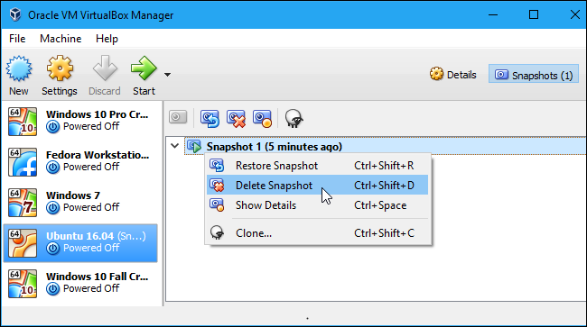Open the Start button dropdown arrow
The height and width of the screenshot is (327, 587).
coord(167,75)
